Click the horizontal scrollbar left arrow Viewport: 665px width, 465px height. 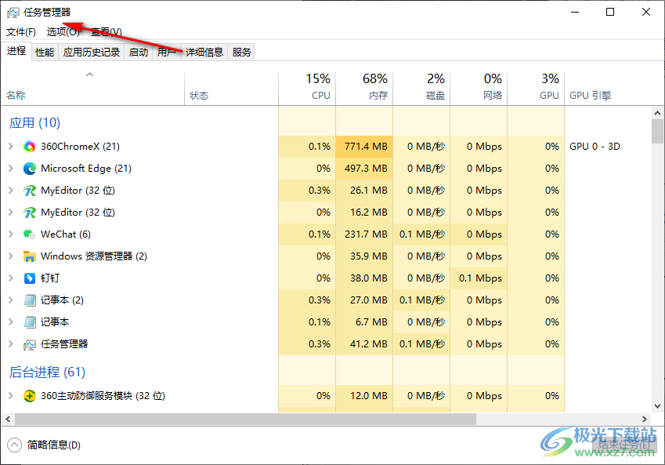tap(8, 420)
